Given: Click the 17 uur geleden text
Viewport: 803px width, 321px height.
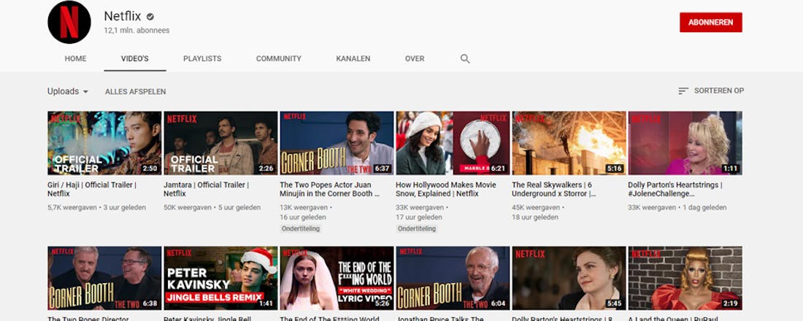Looking at the screenshot, I should point(420,217).
